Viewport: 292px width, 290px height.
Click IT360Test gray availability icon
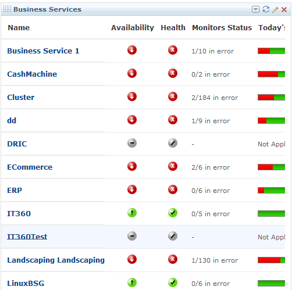coord(132,236)
